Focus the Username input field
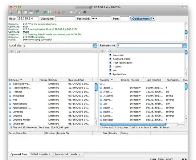Image resolution: width=196 pixels, height=160 pixels. point(65,19)
